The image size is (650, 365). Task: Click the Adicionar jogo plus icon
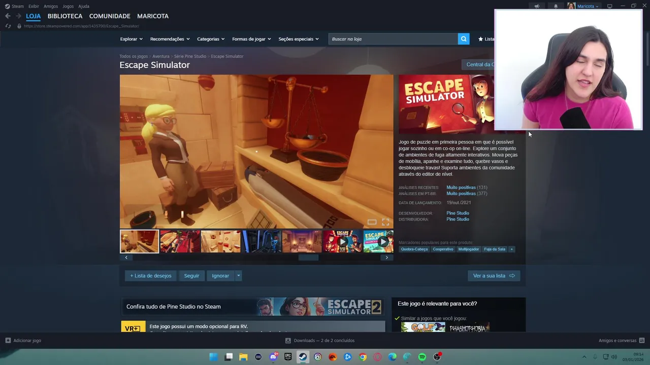8,341
